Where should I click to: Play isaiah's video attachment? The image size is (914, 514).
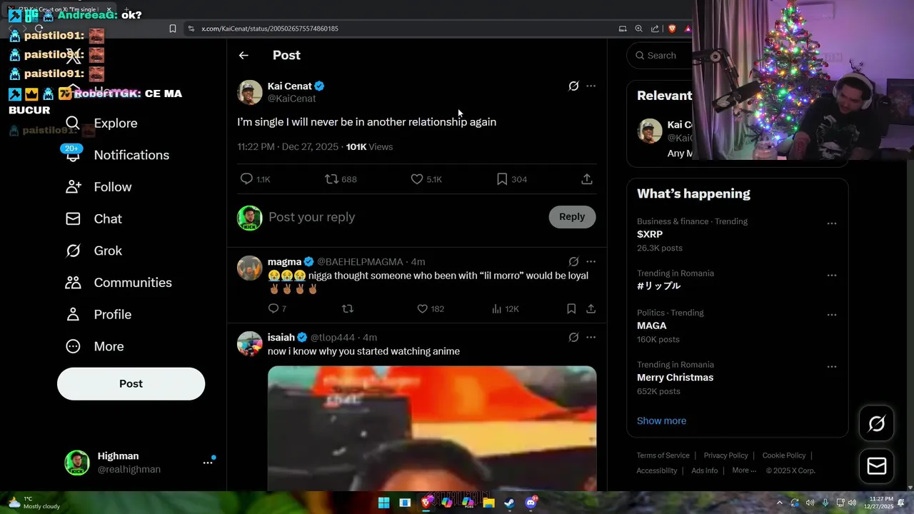click(x=432, y=428)
